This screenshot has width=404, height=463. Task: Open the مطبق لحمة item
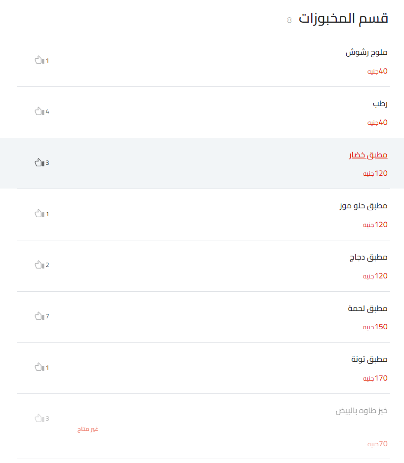pyautogui.click(x=367, y=309)
